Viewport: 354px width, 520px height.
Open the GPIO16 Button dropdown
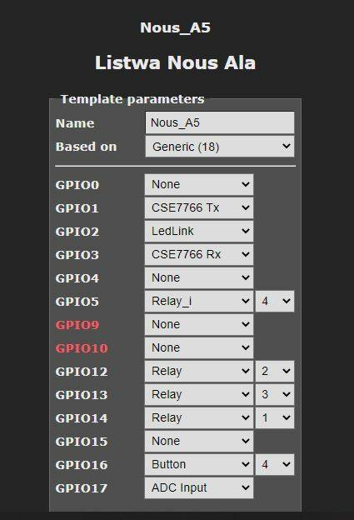tap(199, 464)
